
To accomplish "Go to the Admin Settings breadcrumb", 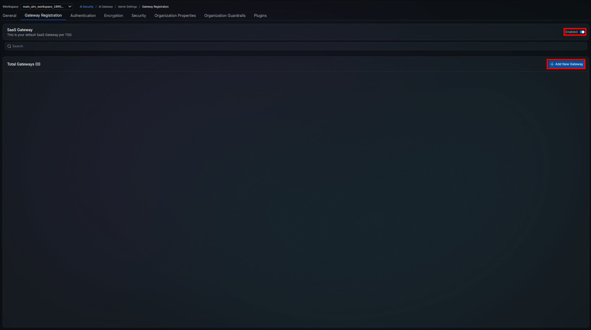I will coord(127,6).
